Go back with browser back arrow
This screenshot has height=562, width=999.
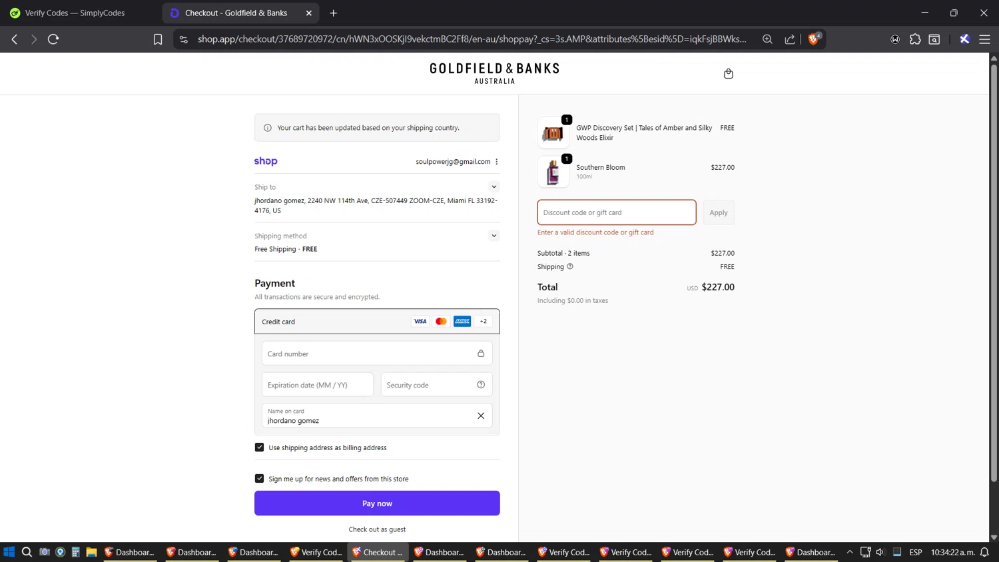click(15, 39)
